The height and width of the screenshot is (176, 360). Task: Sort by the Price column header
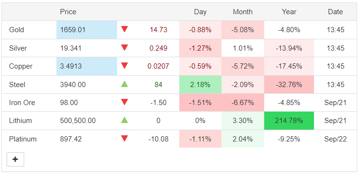click(68, 12)
